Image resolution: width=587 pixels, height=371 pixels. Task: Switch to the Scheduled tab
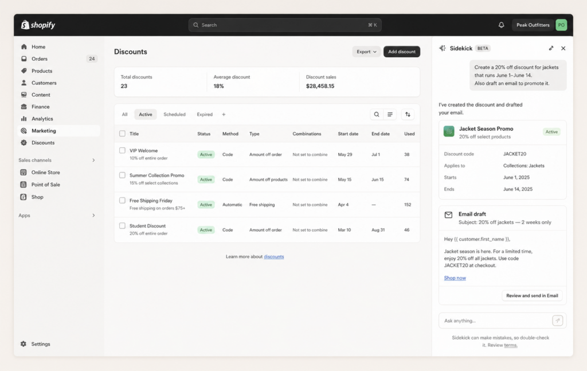pos(174,115)
